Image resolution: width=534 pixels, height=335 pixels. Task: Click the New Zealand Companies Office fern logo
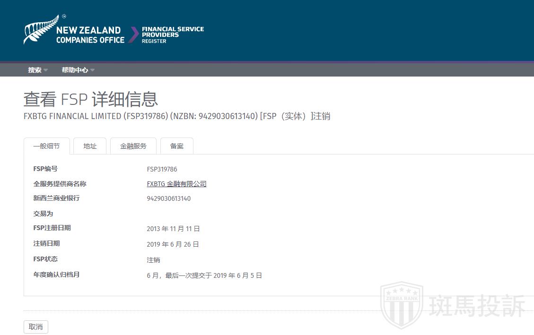pos(74,30)
